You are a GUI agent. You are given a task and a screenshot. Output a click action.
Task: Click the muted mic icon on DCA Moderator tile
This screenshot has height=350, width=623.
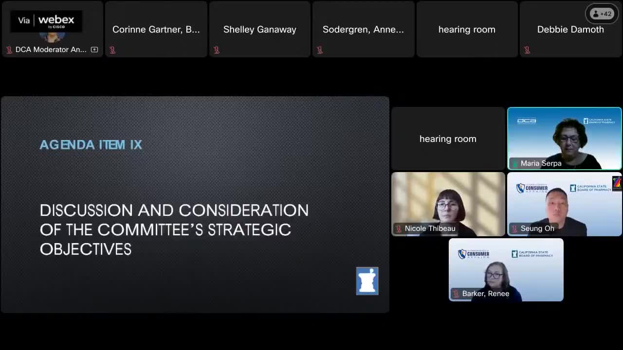(9, 50)
